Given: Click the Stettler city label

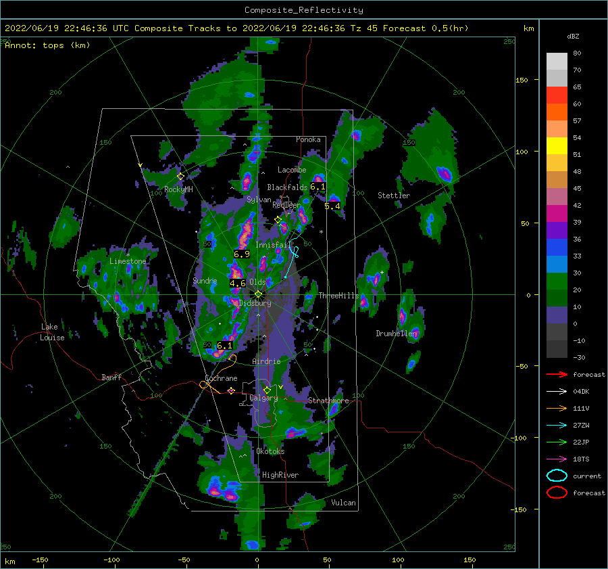Looking at the screenshot, I should coord(394,196).
